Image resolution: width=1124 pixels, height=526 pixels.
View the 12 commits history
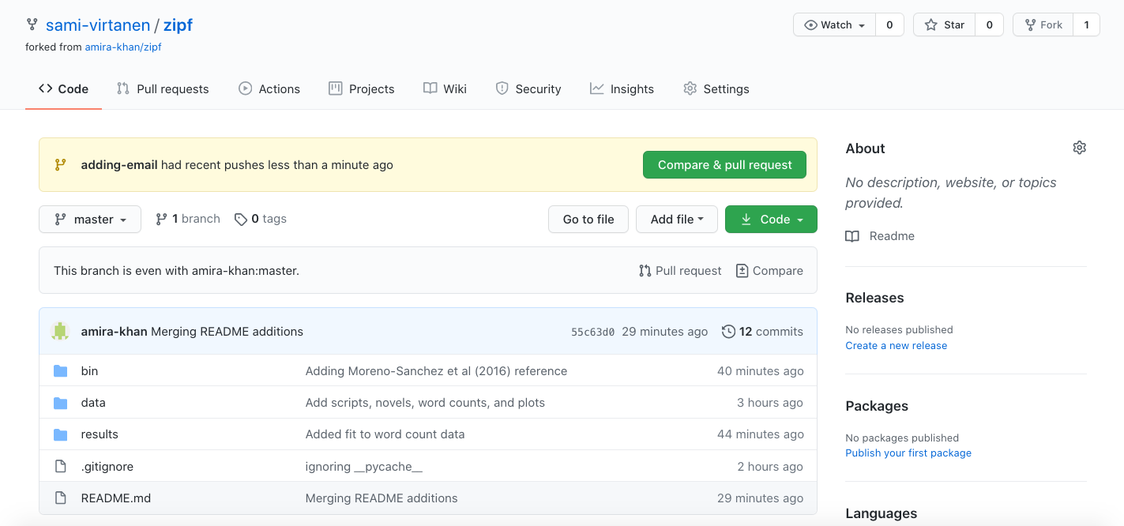point(762,332)
